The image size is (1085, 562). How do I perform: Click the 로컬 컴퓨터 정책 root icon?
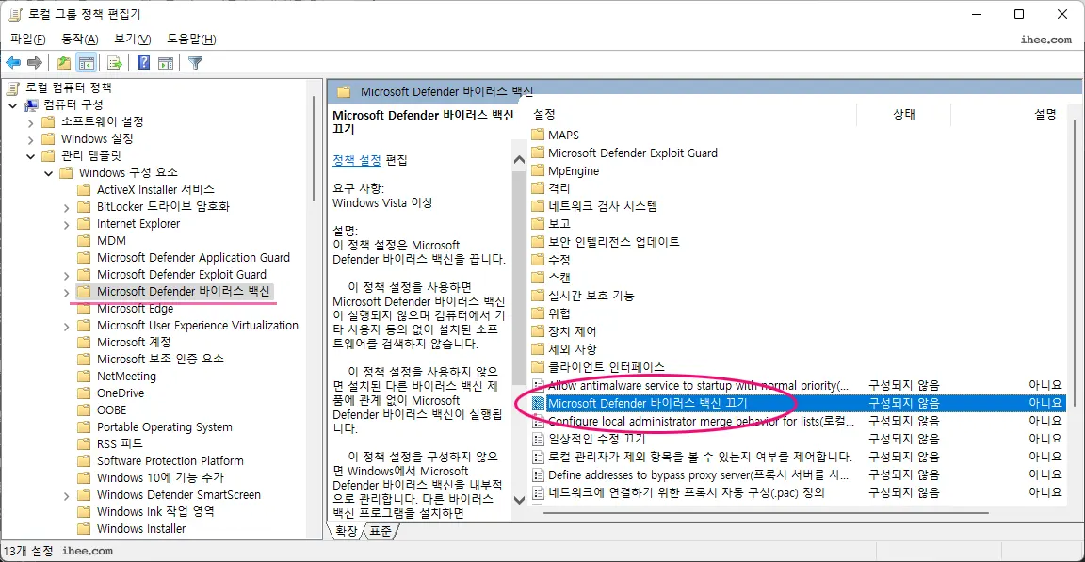pyautogui.click(x=13, y=88)
